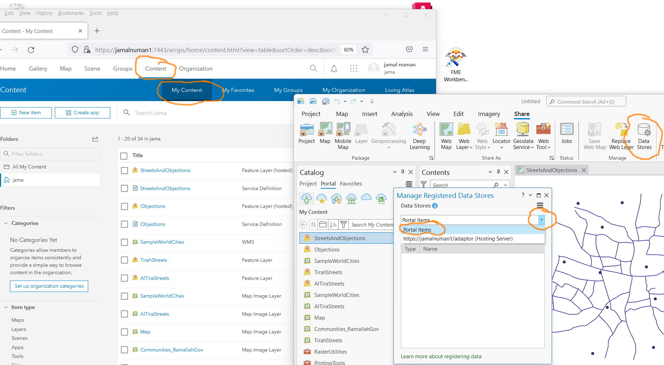Select the Geodata Service icon

pos(523,130)
